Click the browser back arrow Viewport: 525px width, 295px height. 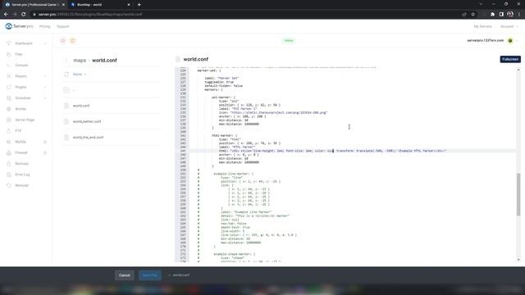[6, 15]
